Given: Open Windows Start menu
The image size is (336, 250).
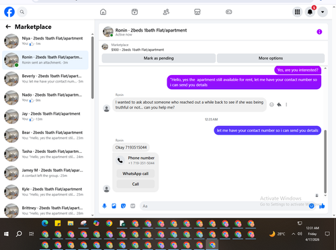Looking at the screenshot, I should 6,234.
